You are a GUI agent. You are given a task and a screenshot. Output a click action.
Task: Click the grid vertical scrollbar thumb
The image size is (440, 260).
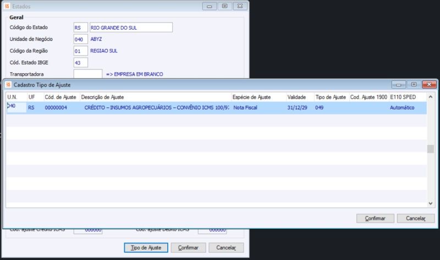431,149
